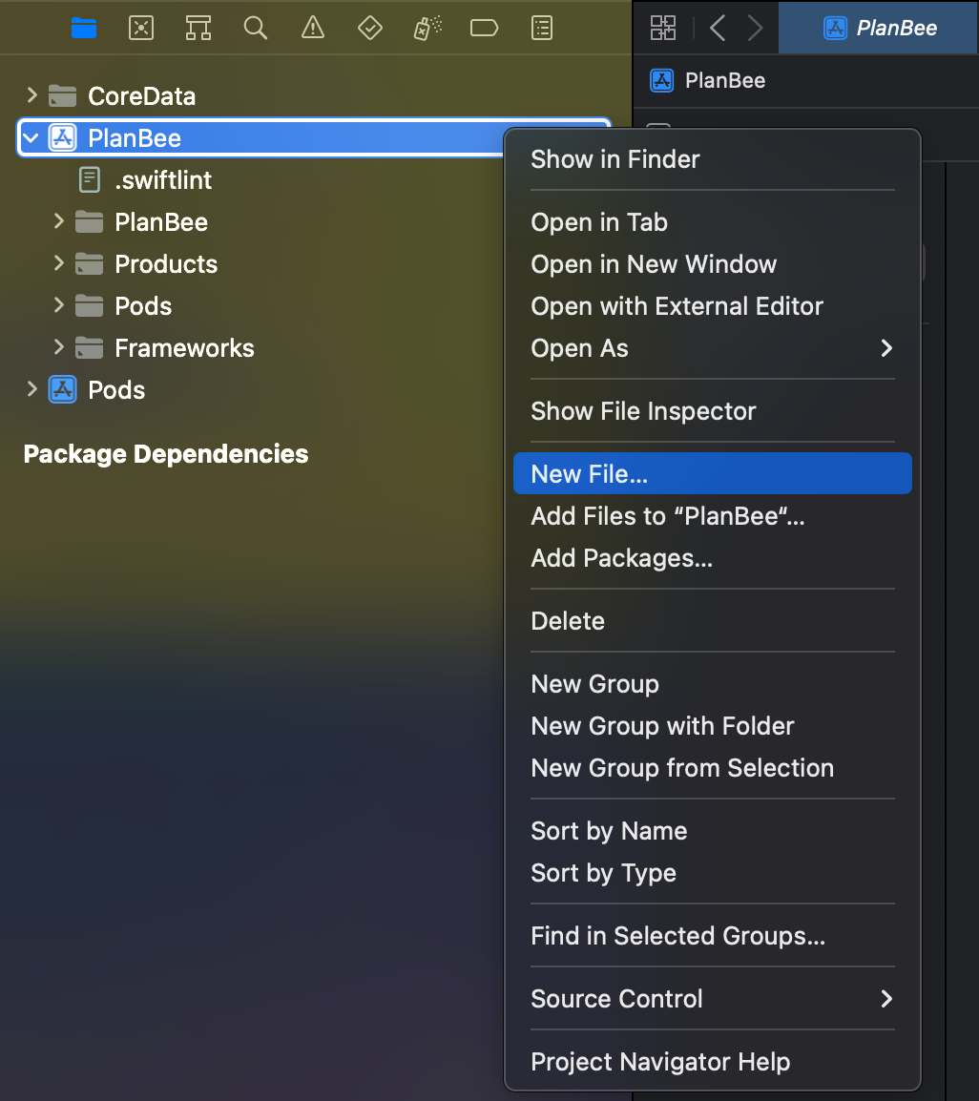Open the Project navigator folder icon
The width and height of the screenshot is (979, 1101).
point(84,28)
